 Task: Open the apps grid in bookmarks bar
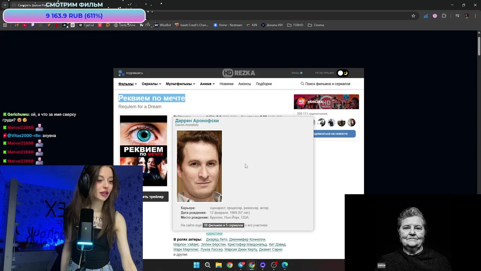(5, 25)
